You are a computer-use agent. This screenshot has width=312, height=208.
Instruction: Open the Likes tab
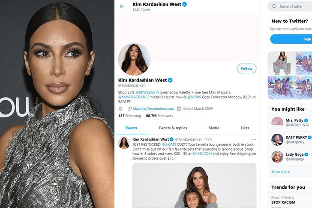coord(245,128)
